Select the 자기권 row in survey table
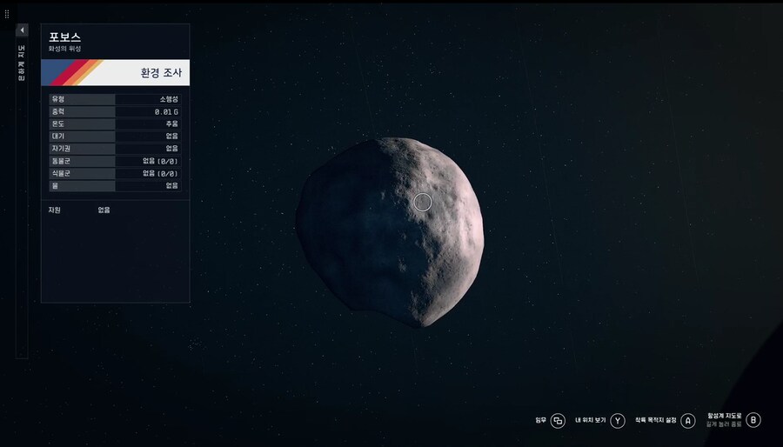The height and width of the screenshot is (447, 783). [x=115, y=149]
